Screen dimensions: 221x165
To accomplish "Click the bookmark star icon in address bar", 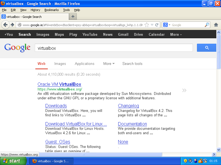I will (x=147, y=25).
